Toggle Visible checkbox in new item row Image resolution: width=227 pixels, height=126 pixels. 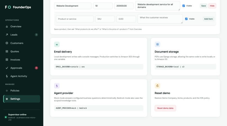186,19
